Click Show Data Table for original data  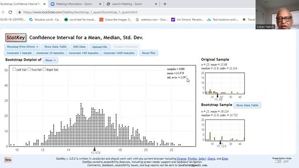(x=56, y=47)
